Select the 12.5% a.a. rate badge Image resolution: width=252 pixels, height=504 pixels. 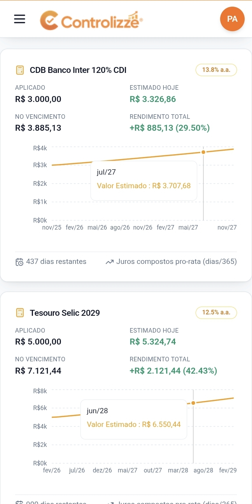[216, 312]
